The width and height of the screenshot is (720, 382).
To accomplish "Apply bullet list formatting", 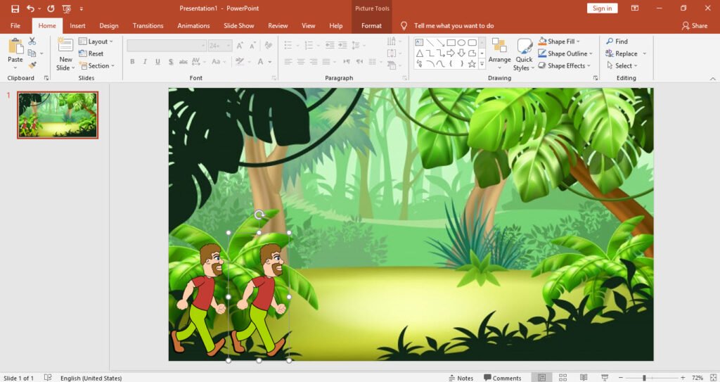I will pos(288,45).
